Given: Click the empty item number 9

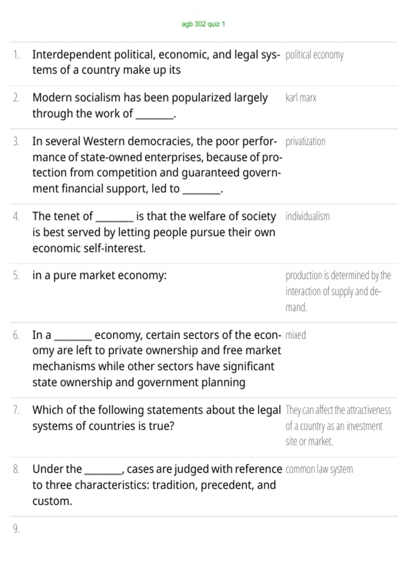Looking at the screenshot, I should [16, 529].
